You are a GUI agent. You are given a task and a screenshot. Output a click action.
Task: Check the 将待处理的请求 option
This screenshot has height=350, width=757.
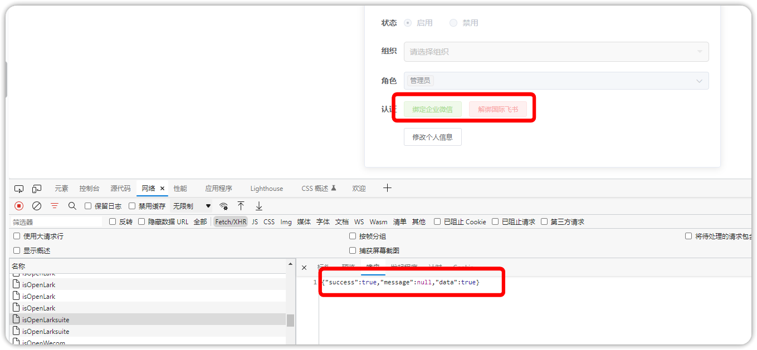click(x=688, y=236)
